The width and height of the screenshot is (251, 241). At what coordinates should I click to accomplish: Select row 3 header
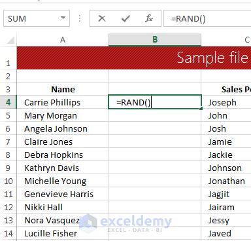[x=8, y=89]
